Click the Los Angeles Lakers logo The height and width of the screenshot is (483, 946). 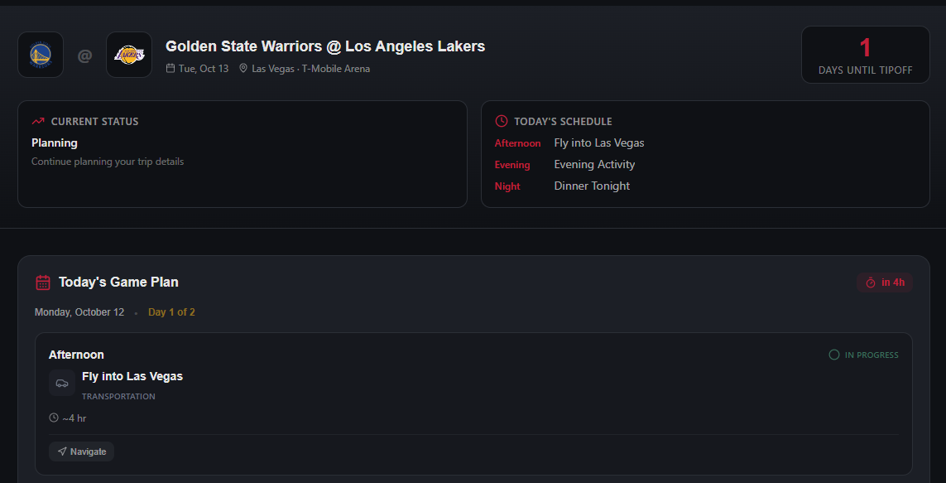coord(129,55)
